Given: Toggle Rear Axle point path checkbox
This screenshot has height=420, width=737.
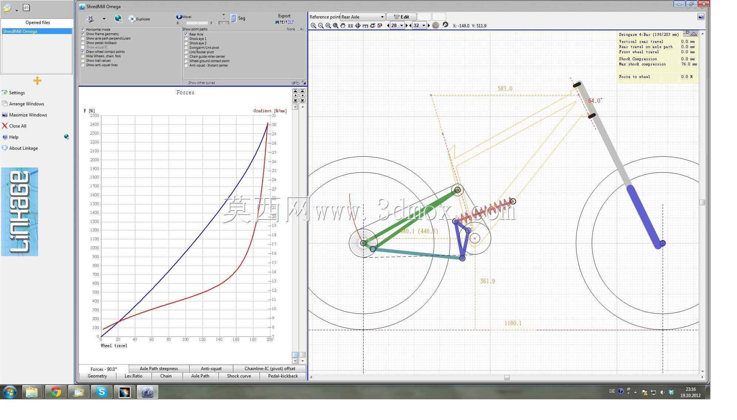Looking at the screenshot, I should [x=186, y=34].
